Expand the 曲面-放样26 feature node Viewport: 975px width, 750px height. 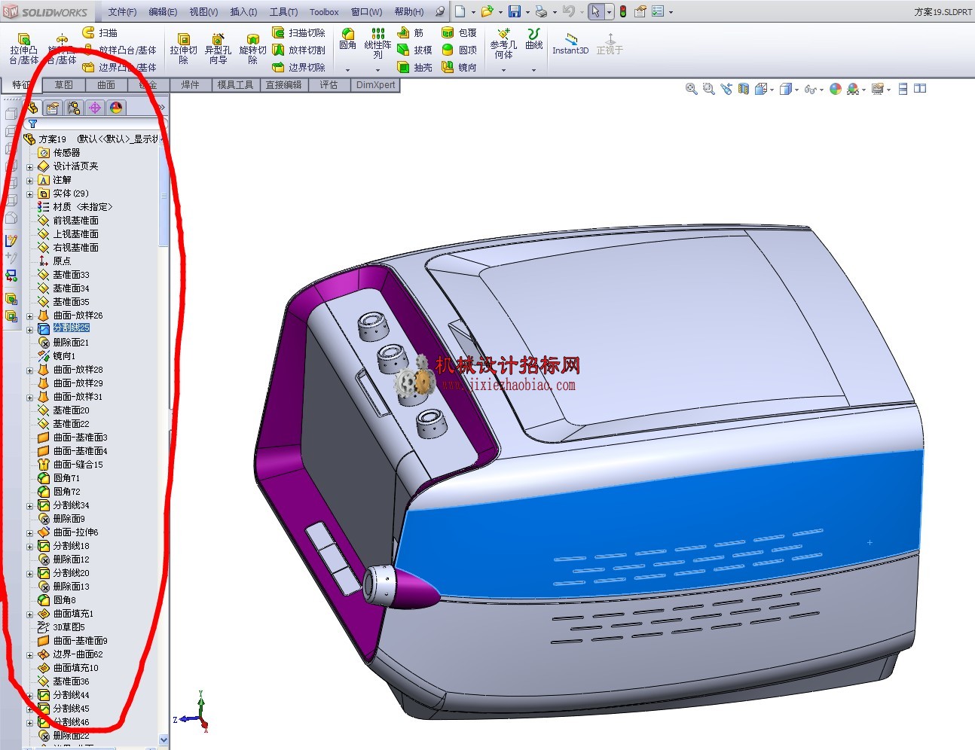[30, 316]
